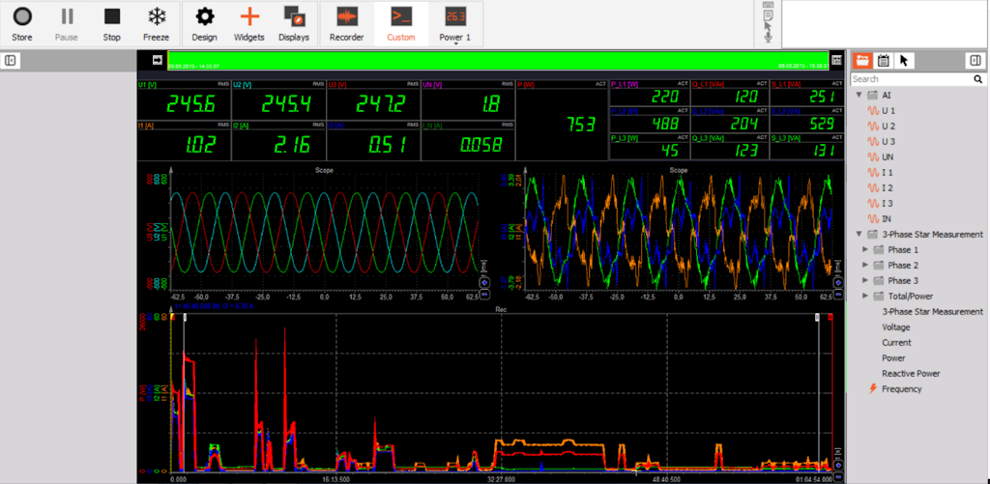Select the Current item in channel list

pyautogui.click(x=896, y=343)
